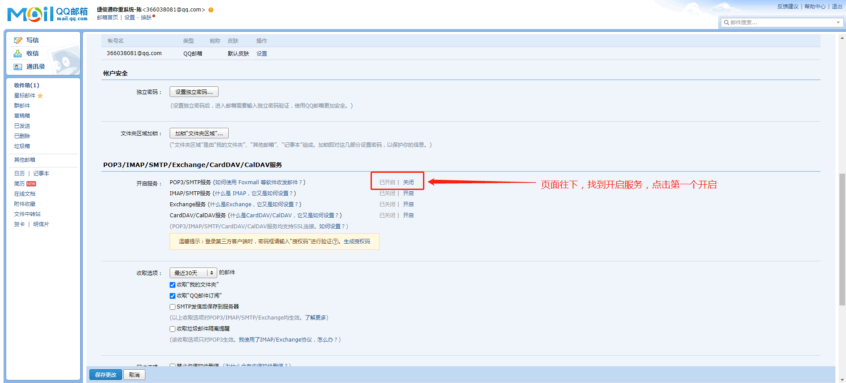The width and height of the screenshot is (846, 383).
Task: Click the Cancel button
Action: (134, 375)
